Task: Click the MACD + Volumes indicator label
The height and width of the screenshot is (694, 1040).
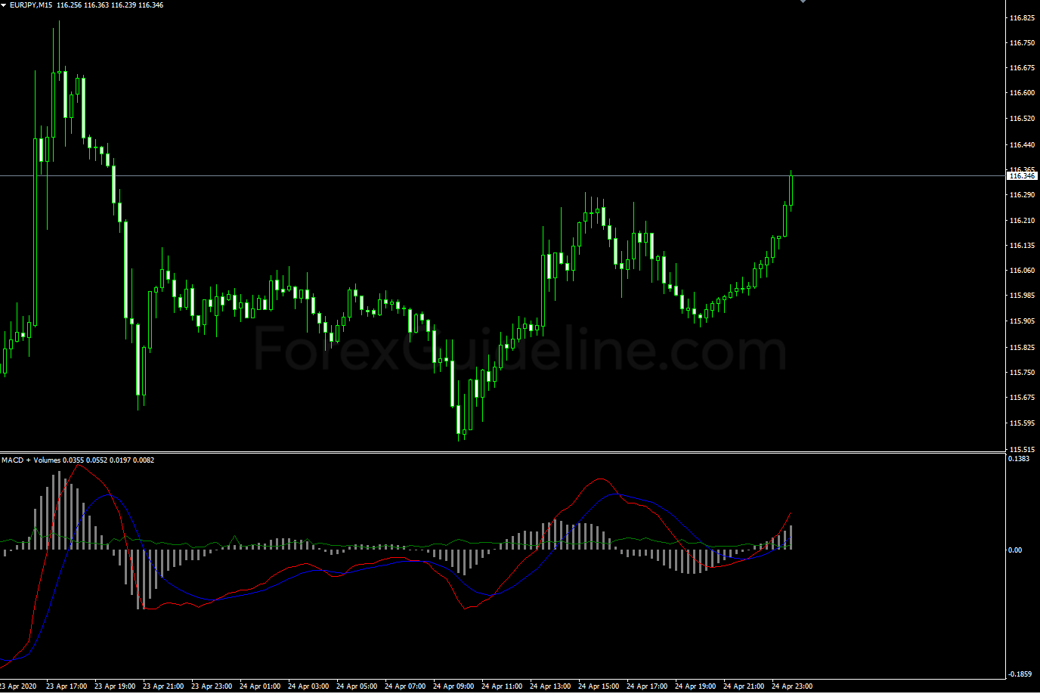Action: [30, 460]
